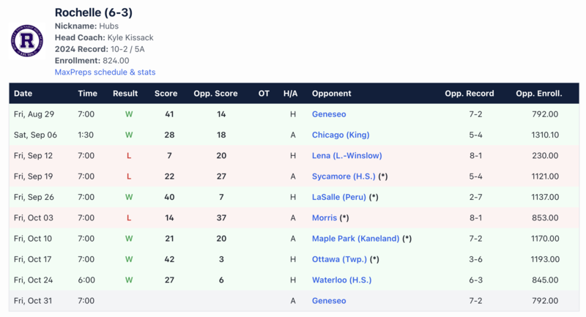The height and width of the screenshot is (317, 586).
Task: Click the Waterloo (H.S.) opponent link
Action: [x=342, y=280]
